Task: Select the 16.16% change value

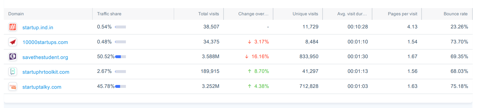Action: coord(260,57)
